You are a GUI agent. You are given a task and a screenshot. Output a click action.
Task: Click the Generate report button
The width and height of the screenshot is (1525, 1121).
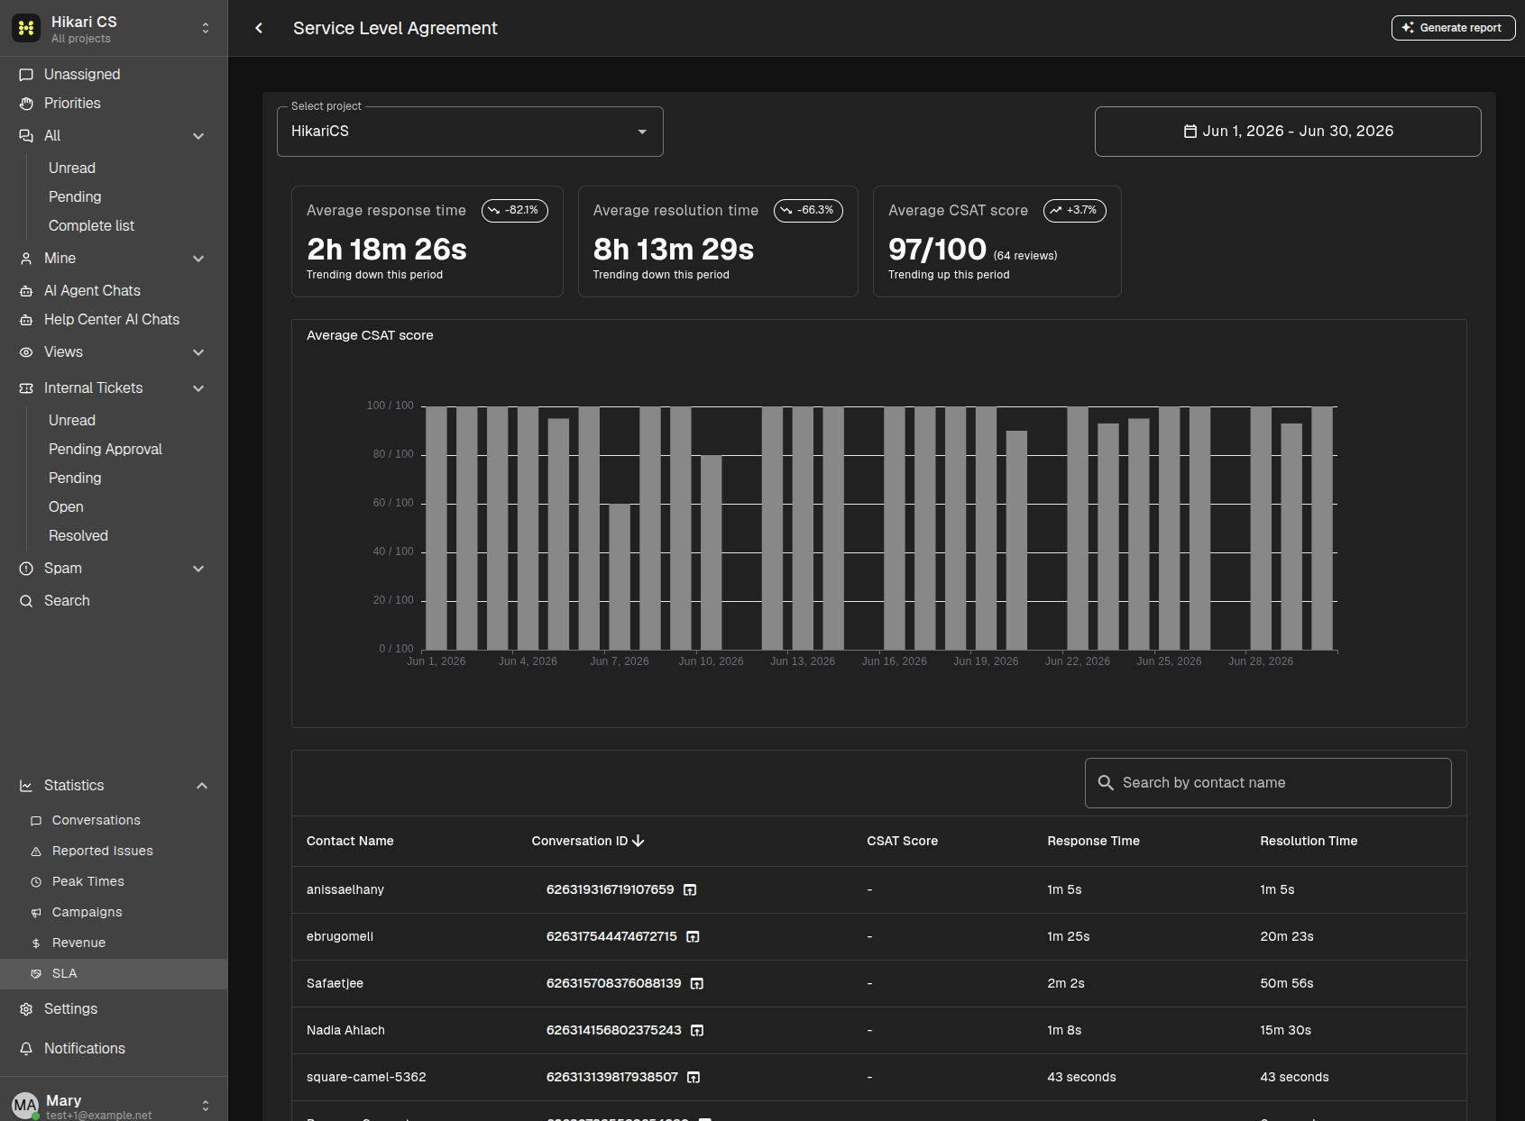tap(1453, 28)
